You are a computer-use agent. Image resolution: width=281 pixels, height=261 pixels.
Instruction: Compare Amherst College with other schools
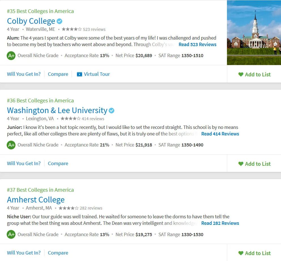pos(58,253)
